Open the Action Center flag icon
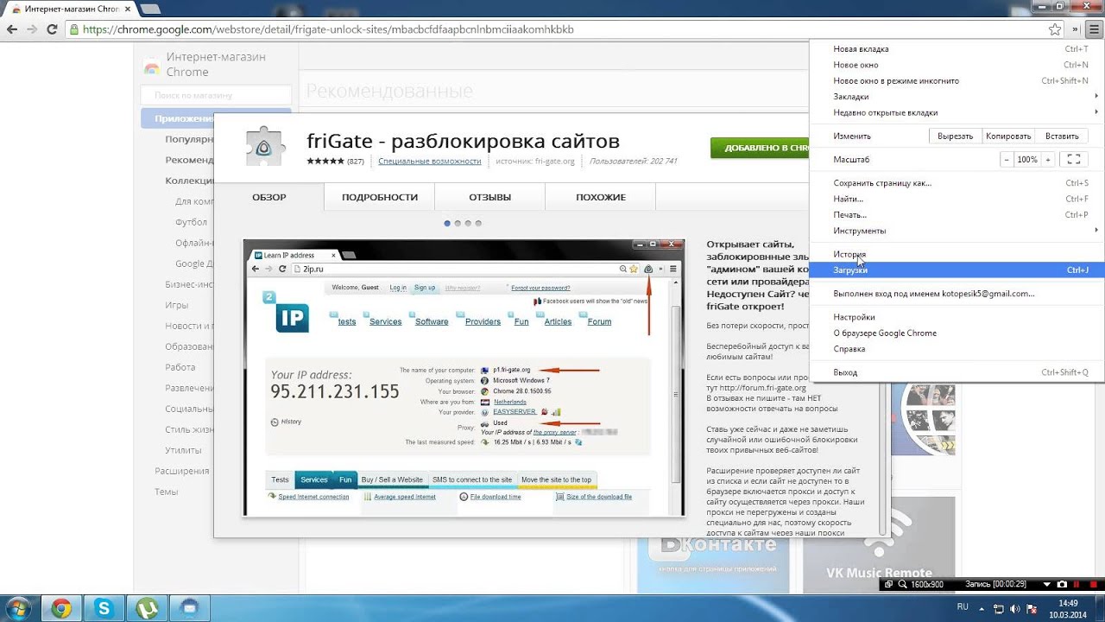This screenshot has width=1105, height=622. 1031,609
